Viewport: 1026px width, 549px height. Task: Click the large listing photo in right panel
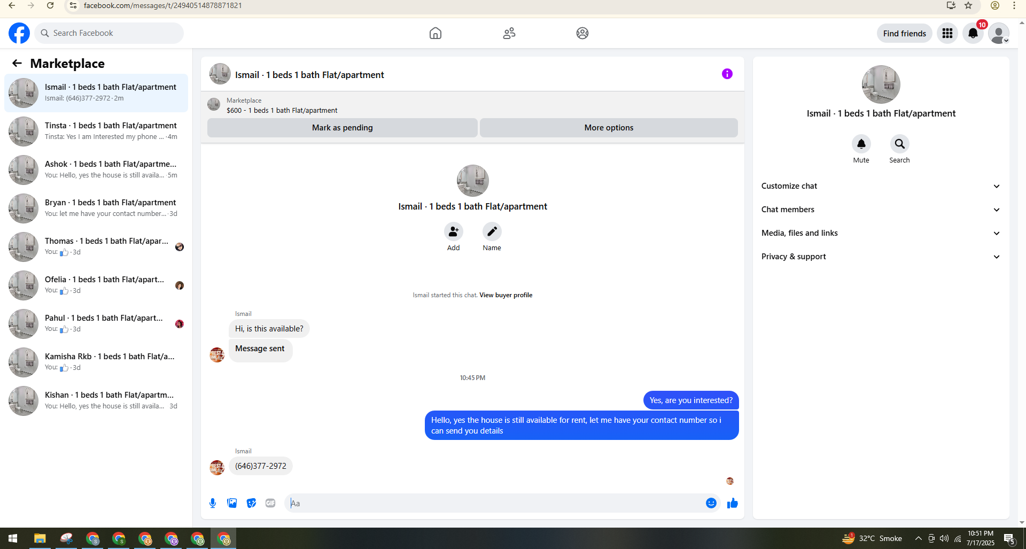pyautogui.click(x=881, y=84)
